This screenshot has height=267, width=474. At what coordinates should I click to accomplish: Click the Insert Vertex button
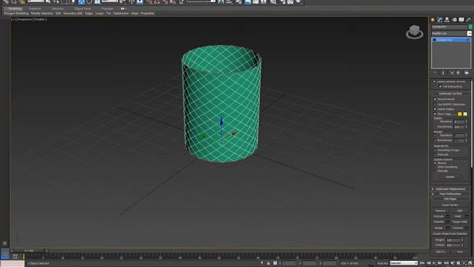(450, 205)
